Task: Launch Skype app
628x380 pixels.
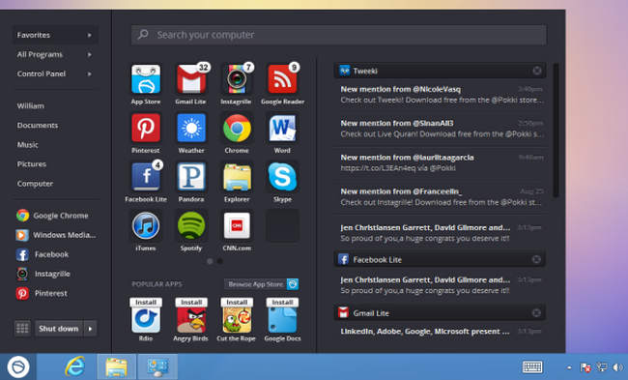Action: point(282,177)
